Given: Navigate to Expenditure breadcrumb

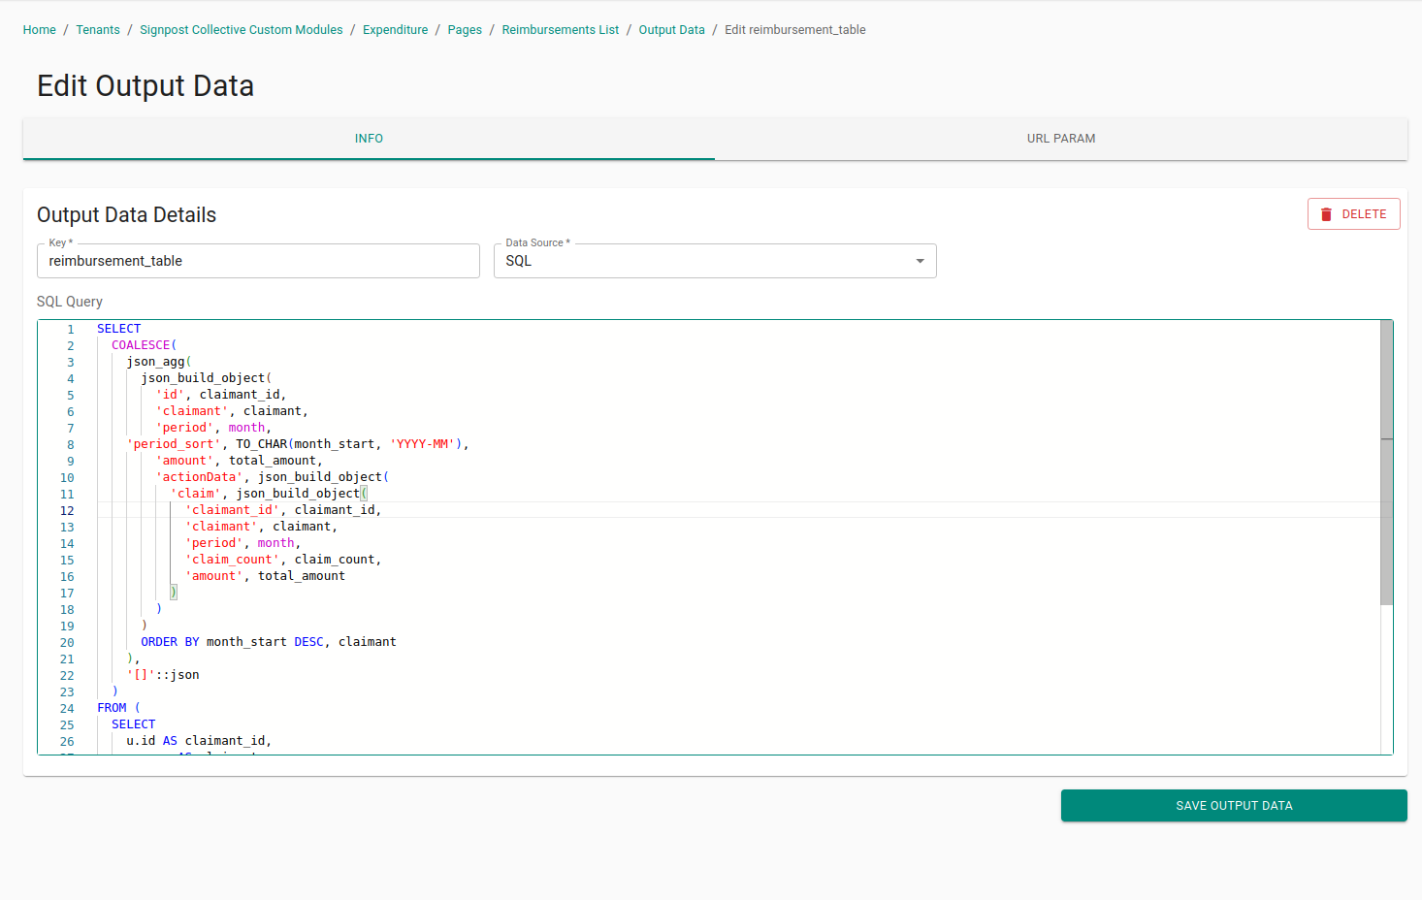Looking at the screenshot, I should tap(395, 30).
